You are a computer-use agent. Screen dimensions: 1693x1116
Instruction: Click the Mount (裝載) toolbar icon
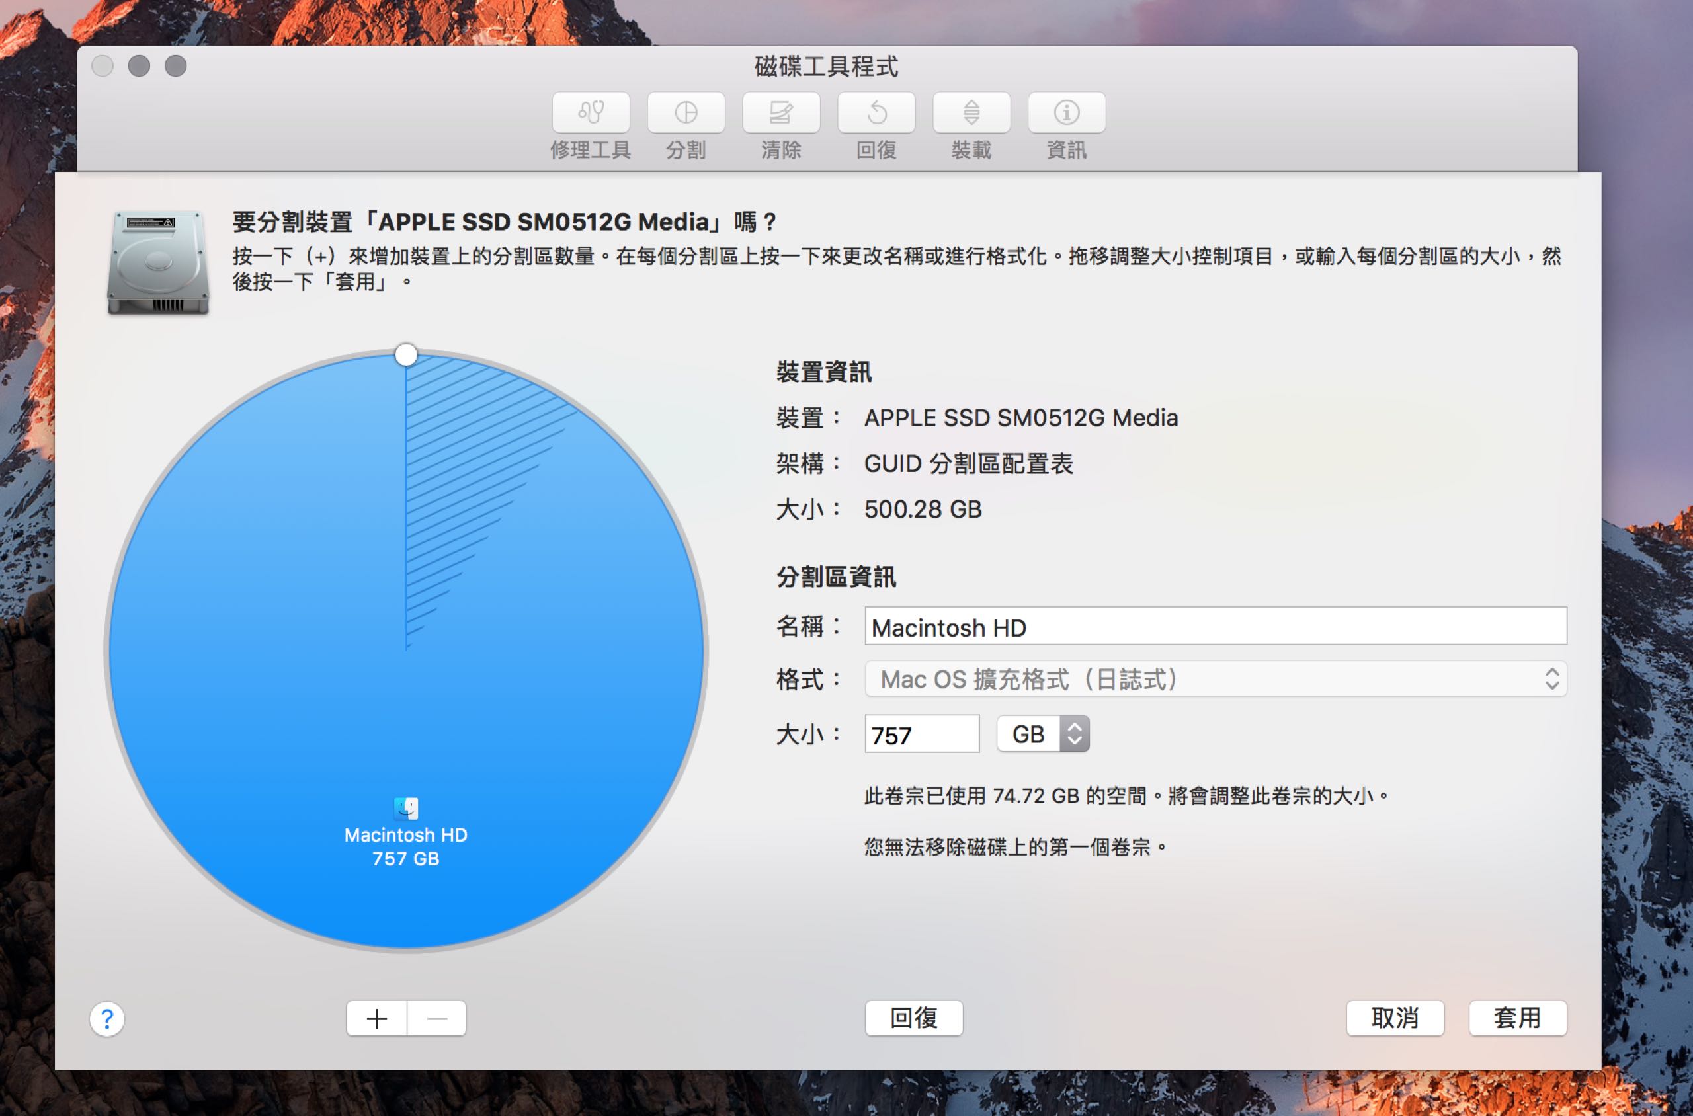pos(971,112)
